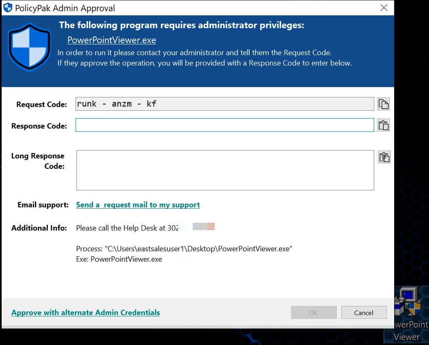Click the heading about administrator privileges

[x=181, y=25]
